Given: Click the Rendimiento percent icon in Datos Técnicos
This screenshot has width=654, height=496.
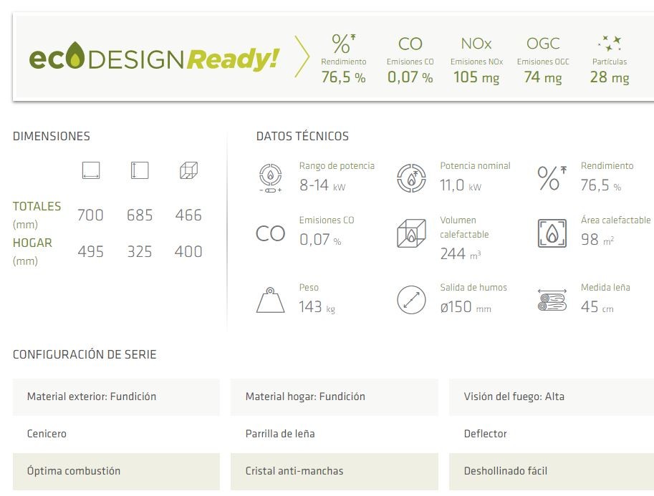Looking at the screenshot, I should coord(552,178).
